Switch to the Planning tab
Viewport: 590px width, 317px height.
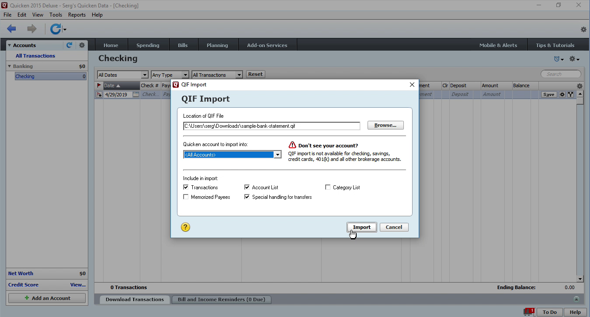tap(217, 45)
